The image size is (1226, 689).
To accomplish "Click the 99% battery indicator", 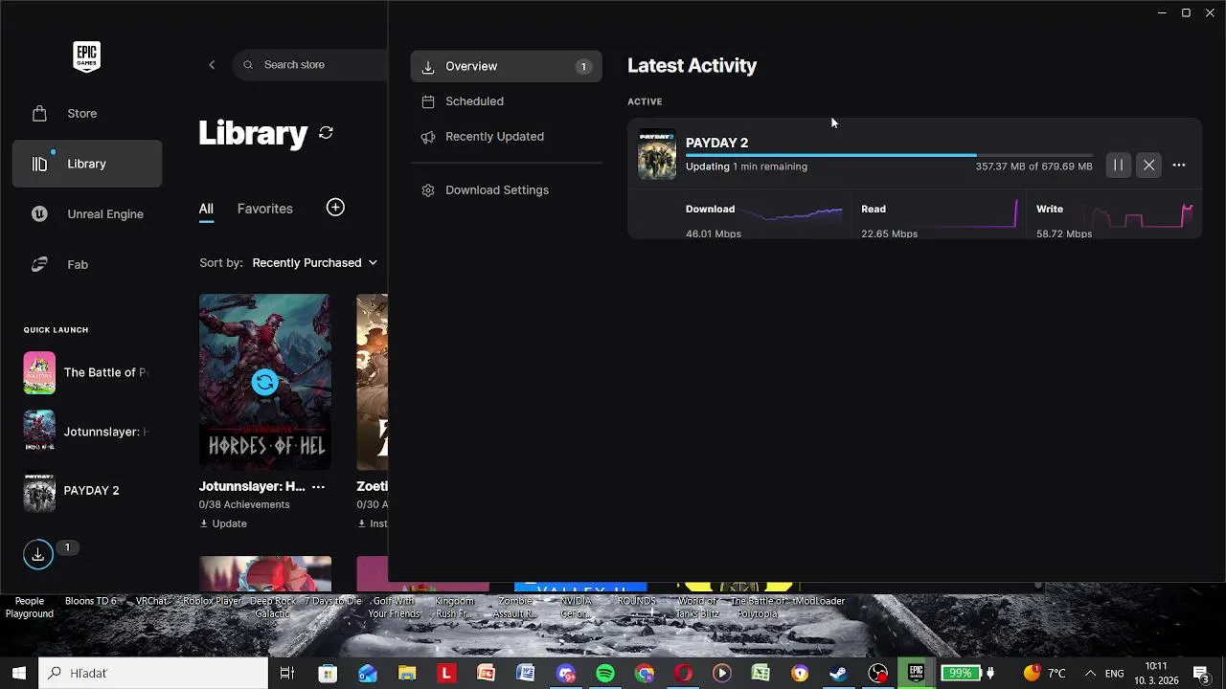I will pos(960,674).
